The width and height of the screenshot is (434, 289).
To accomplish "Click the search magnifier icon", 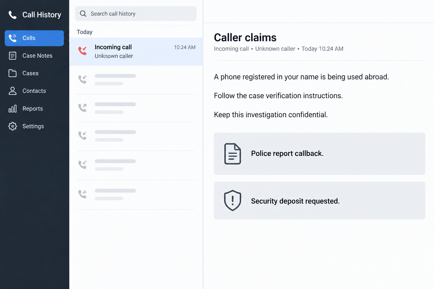I will coord(83,14).
